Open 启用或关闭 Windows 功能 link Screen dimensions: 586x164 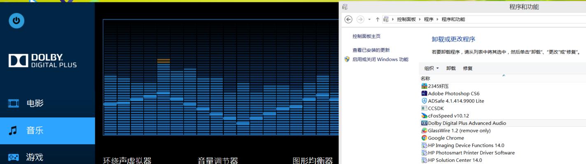[381, 59]
